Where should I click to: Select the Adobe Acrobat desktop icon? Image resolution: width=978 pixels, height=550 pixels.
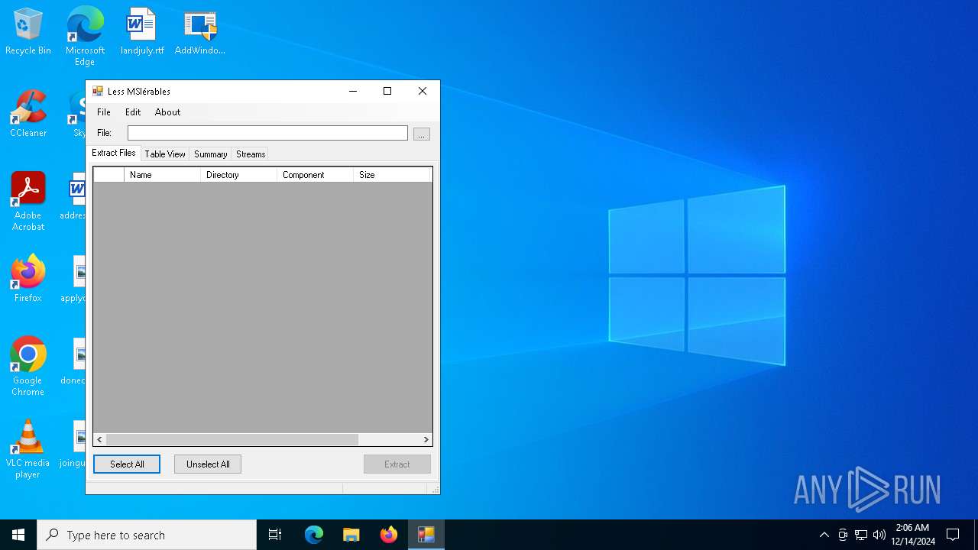click(28, 202)
